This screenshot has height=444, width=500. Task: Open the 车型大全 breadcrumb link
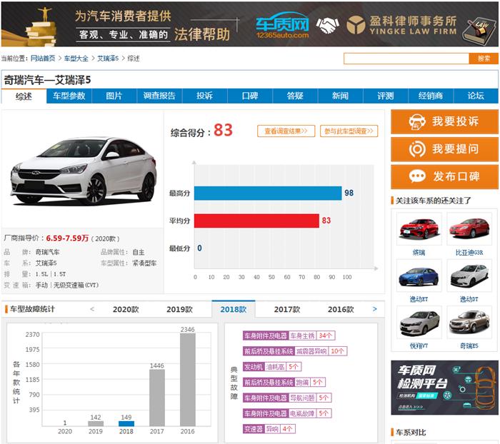point(76,59)
